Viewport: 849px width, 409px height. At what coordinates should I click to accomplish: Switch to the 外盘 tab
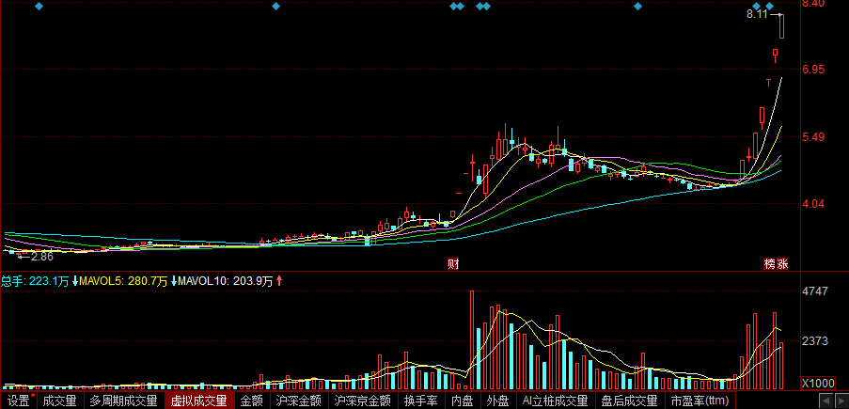[x=497, y=401]
